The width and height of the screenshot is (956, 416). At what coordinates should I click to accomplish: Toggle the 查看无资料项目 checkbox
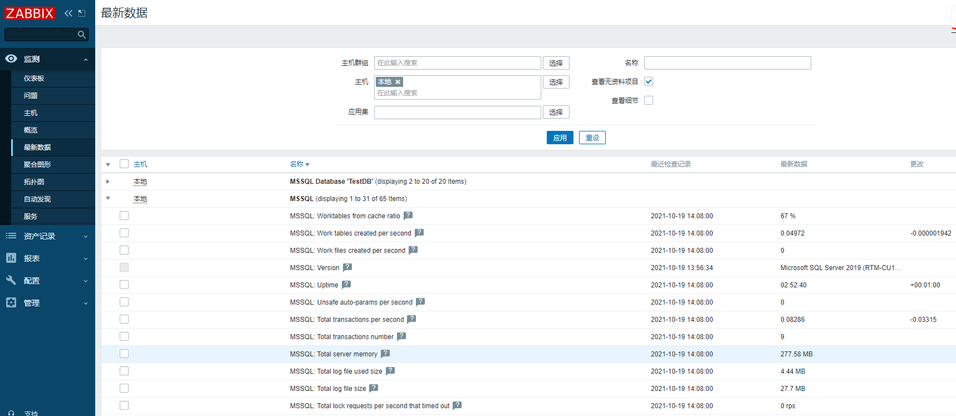649,81
